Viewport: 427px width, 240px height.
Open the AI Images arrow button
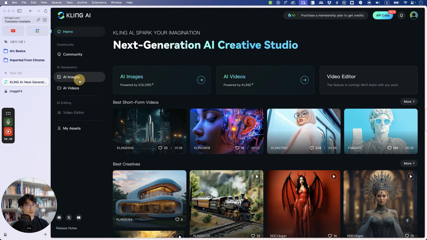tap(201, 80)
